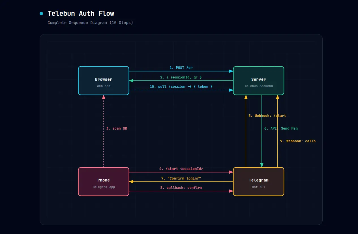The height and width of the screenshot is (234, 358).
Task: Click the "3. scan QR" label
Action: point(117,128)
